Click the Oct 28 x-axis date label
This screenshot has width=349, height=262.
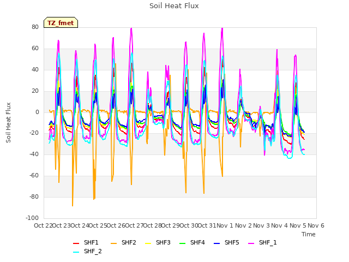pos(153,225)
